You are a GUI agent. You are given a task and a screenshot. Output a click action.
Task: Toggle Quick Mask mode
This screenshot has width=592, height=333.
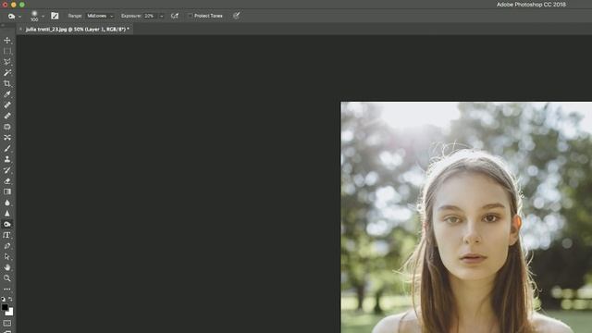7,324
